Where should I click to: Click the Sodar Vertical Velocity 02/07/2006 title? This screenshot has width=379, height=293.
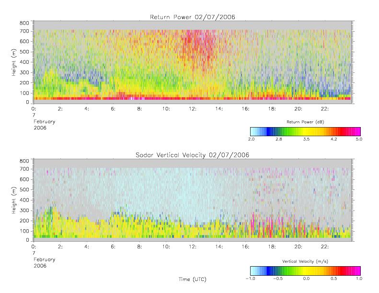click(x=193, y=155)
